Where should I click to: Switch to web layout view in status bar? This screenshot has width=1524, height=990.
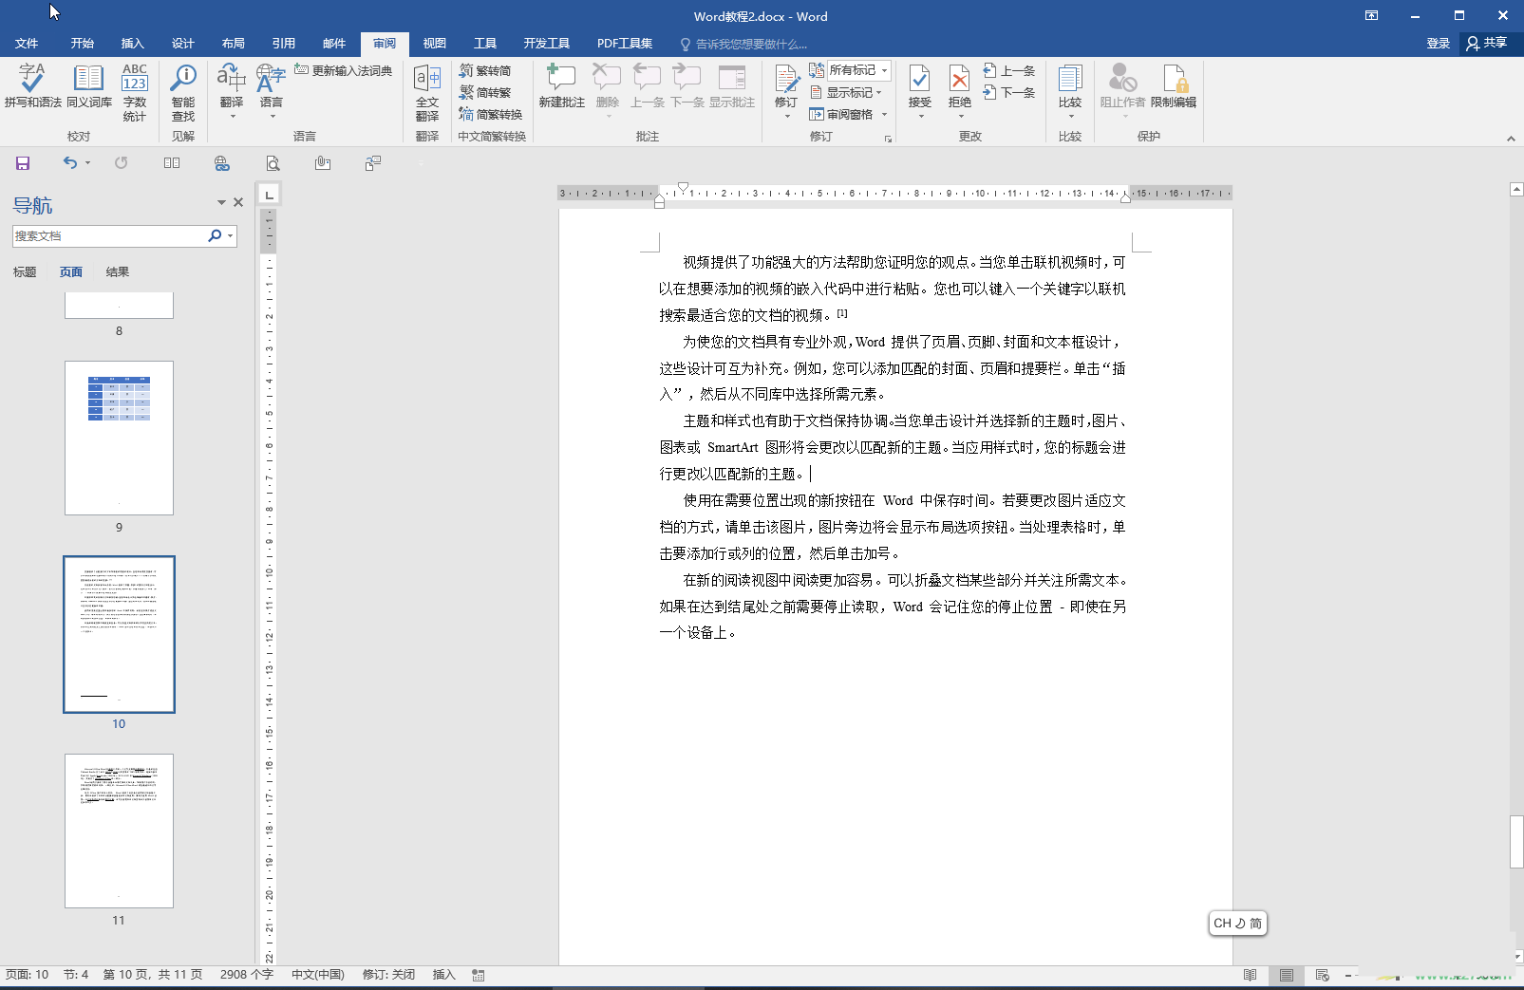1323,976
